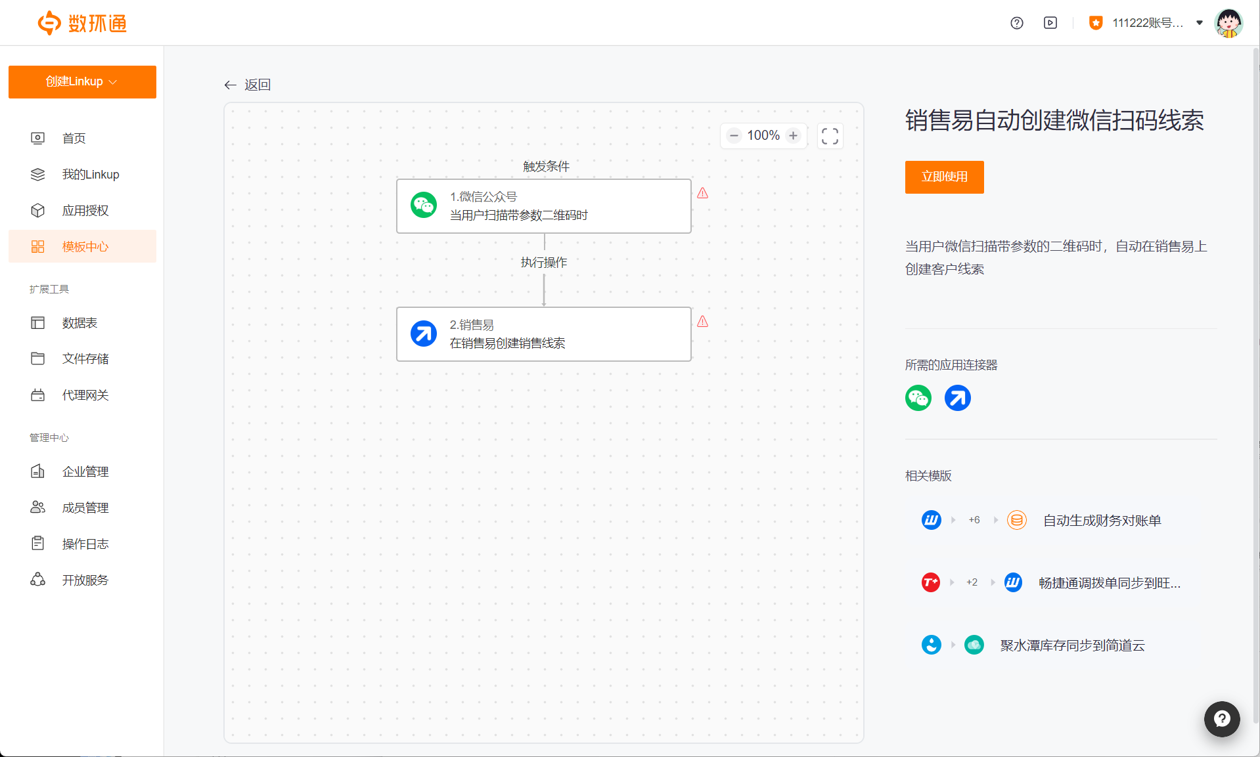Click the 聚水潭 blue icon
Screen dimensions: 1260x757
pyautogui.click(x=932, y=645)
